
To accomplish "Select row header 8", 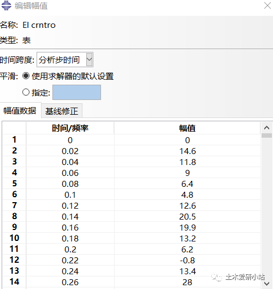I will point(14,216).
